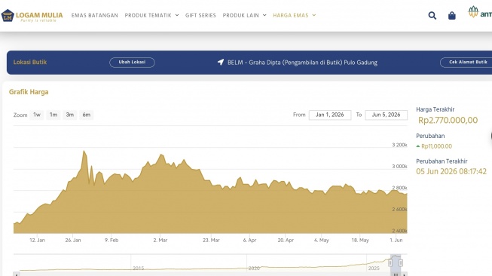
Task: Click the navigator scrollbar thumb grip
Action: [x=396, y=274]
